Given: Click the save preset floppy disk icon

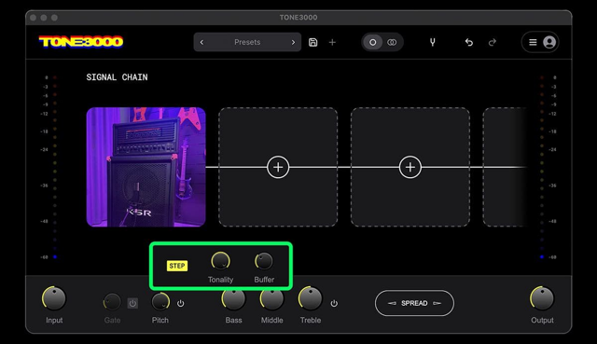Looking at the screenshot, I should [313, 42].
